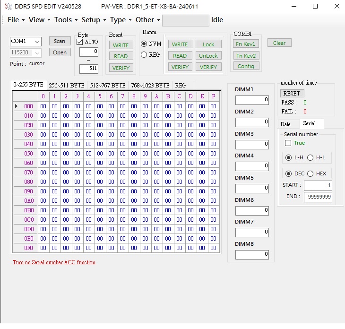Click RESET for number of times
This screenshot has height=329, width=345.
point(292,94)
